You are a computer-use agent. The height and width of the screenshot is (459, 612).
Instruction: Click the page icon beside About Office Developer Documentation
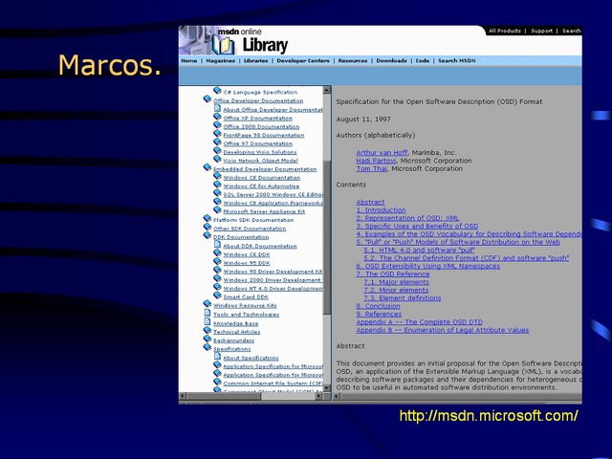tap(217, 108)
